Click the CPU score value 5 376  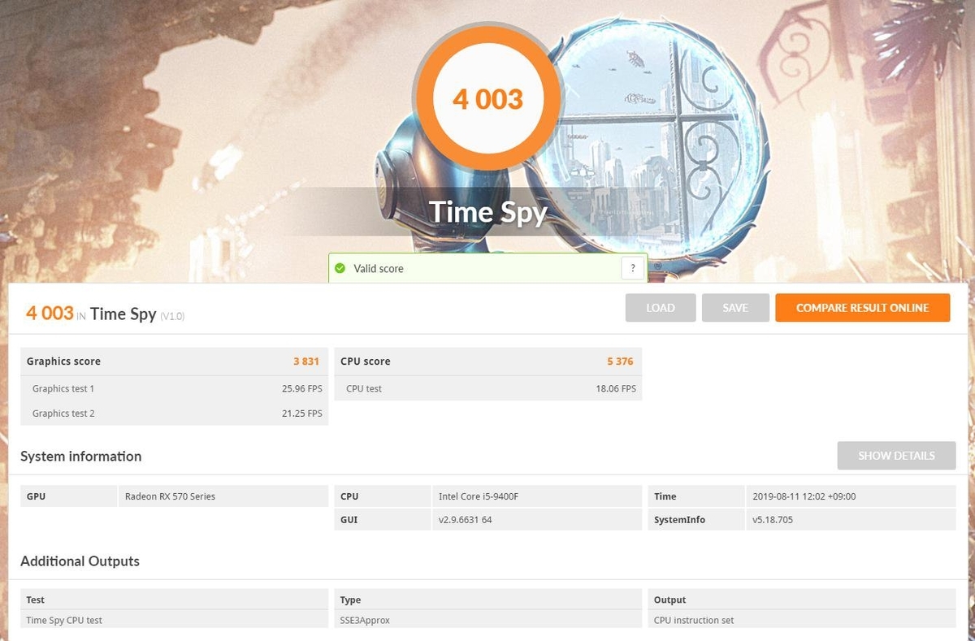[x=619, y=362]
